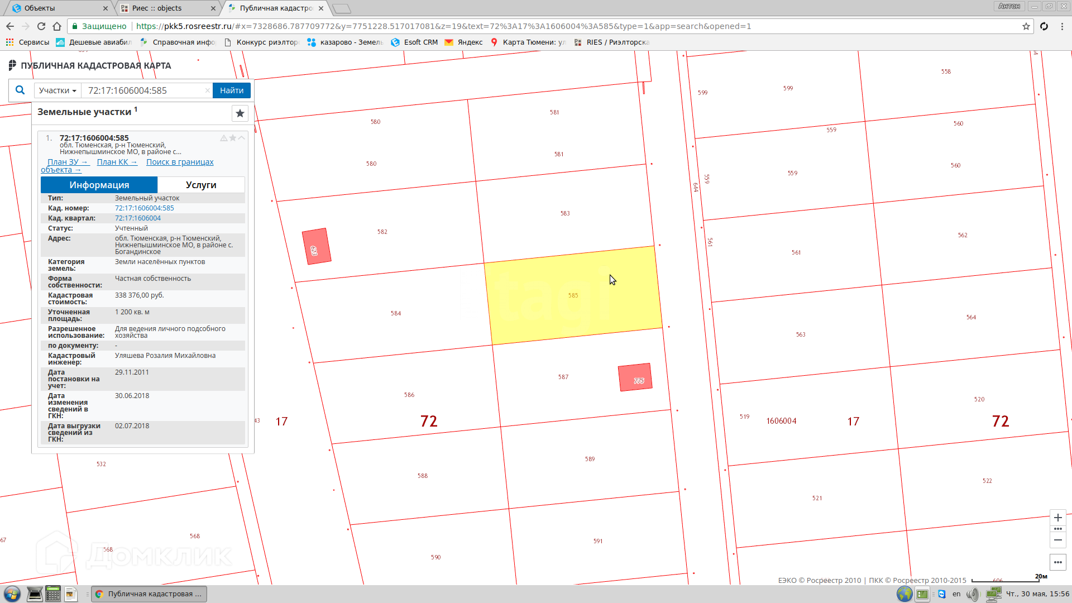The width and height of the screenshot is (1072, 603).
Task: Open the Участки search type dropdown
Action: click(x=58, y=90)
